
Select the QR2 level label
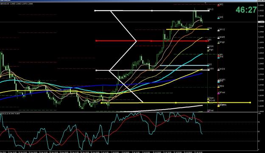click(x=220, y=5)
